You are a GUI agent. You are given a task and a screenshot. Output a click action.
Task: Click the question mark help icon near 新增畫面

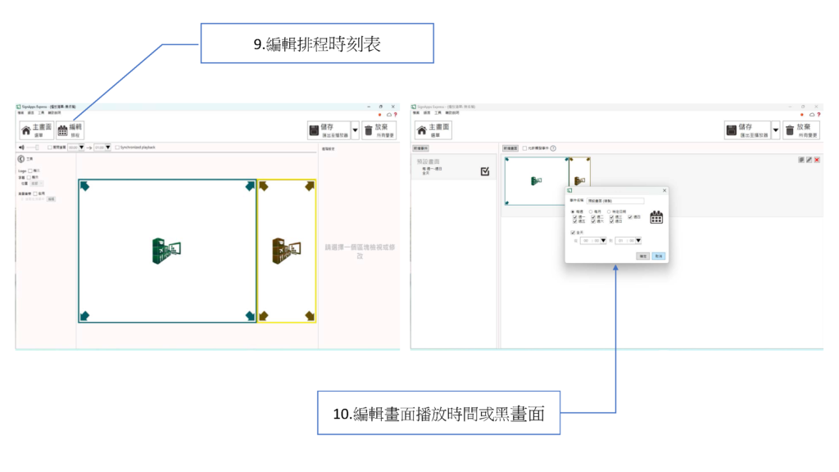click(x=553, y=148)
